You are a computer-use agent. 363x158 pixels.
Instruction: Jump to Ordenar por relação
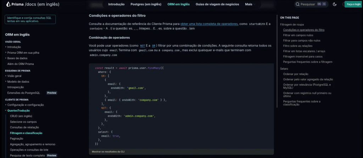click(x=296, y=74)
